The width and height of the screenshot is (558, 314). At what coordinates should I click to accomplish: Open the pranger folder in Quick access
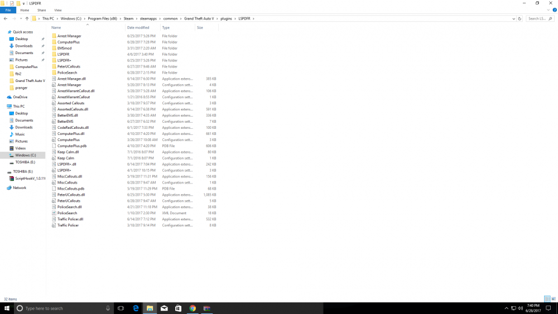[x=21, y=88]
